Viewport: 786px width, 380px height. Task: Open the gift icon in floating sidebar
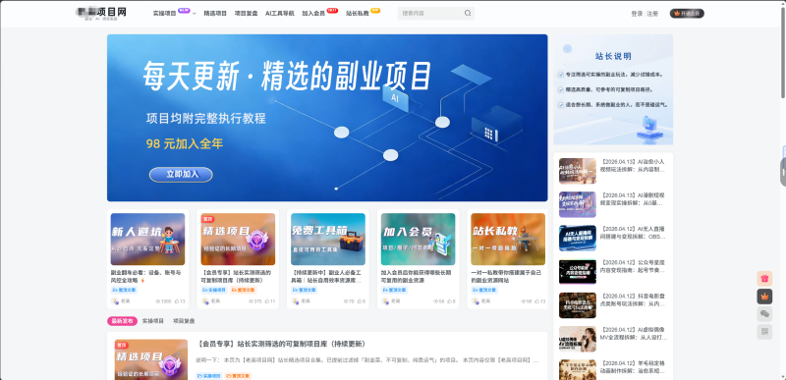(x=764, y=278)
